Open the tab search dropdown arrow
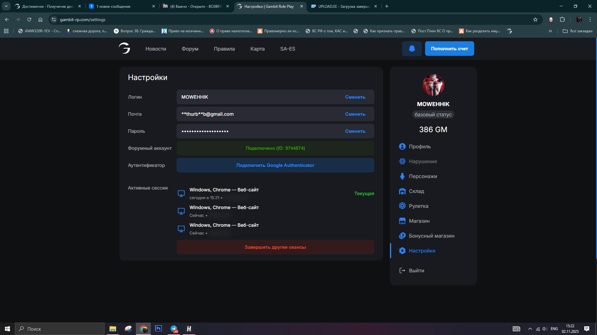This screenshot has width=597, height=335. tap(6, 6)
